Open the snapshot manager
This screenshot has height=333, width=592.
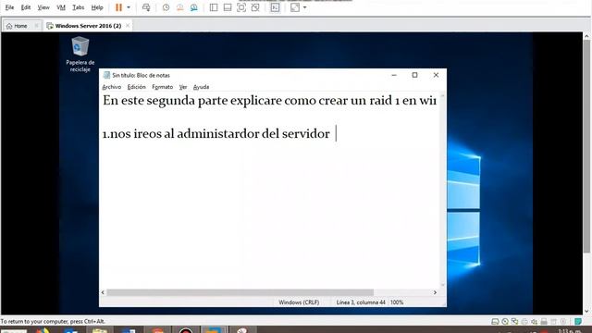(x=193, y=7)
